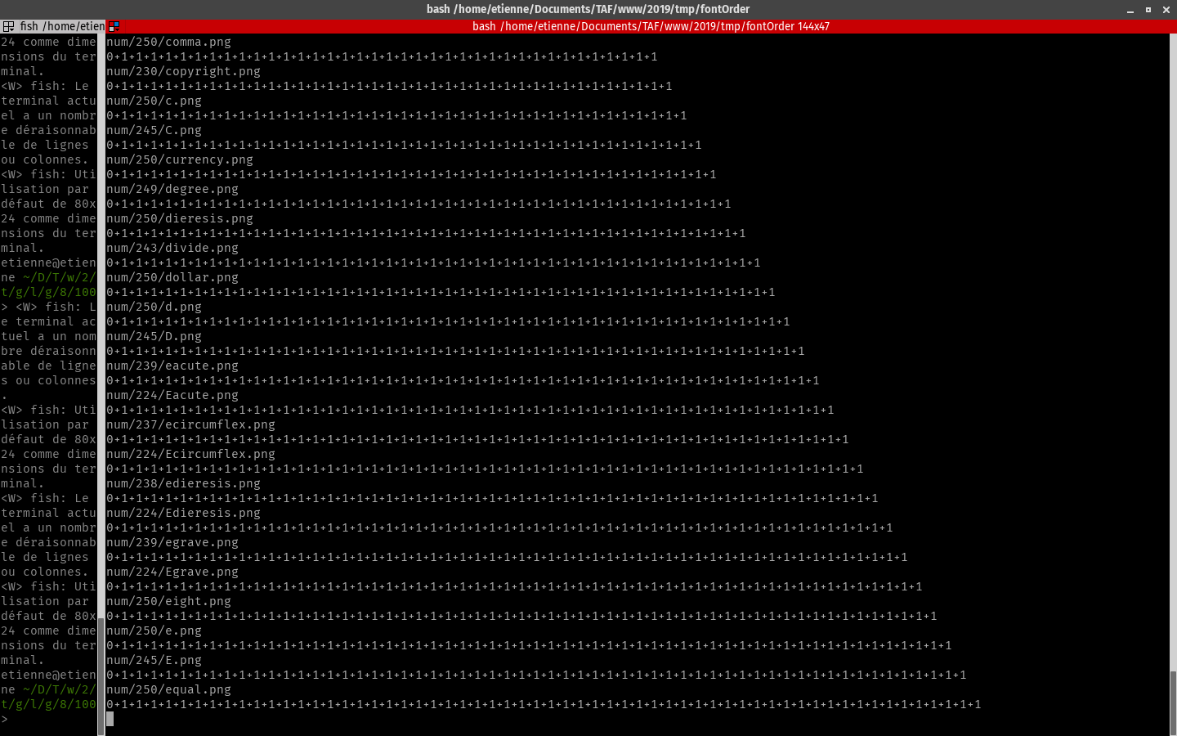Close the terminal window
Screen dimensions: 1177x736
click(1166, 10)
